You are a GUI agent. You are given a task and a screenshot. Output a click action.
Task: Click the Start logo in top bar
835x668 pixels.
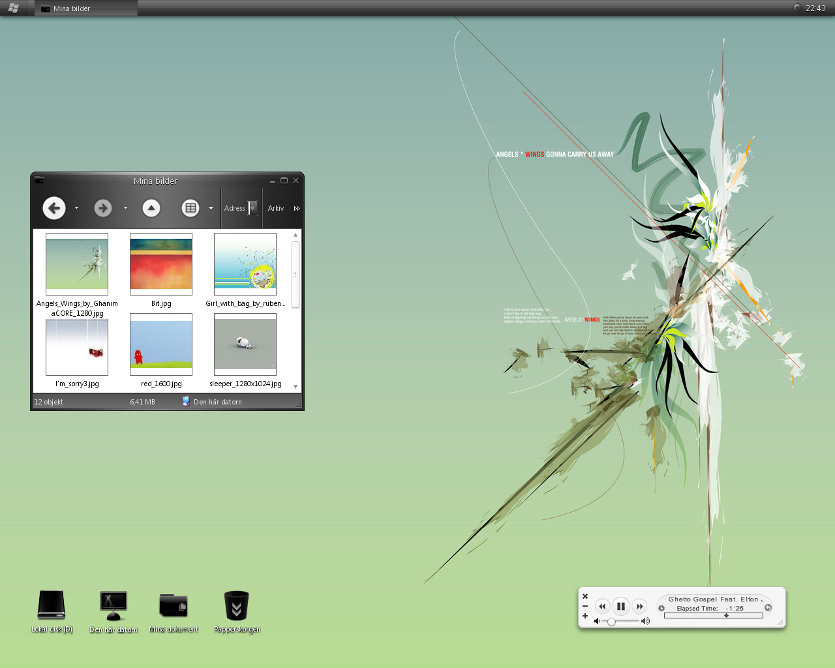coord(14,8)
